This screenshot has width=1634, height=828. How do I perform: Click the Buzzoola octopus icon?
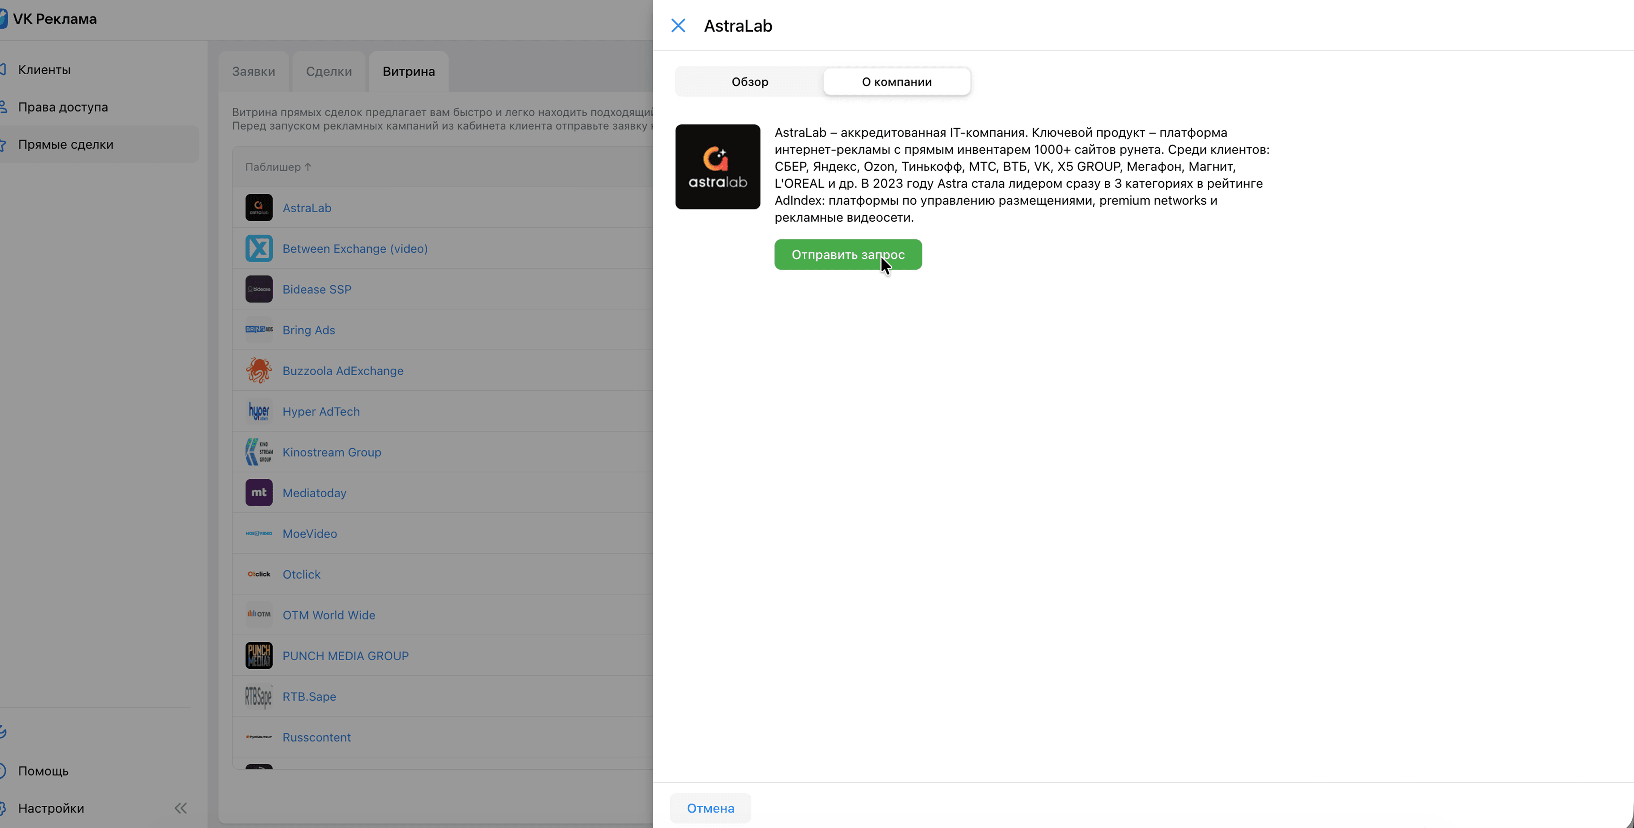click(259, 371)
